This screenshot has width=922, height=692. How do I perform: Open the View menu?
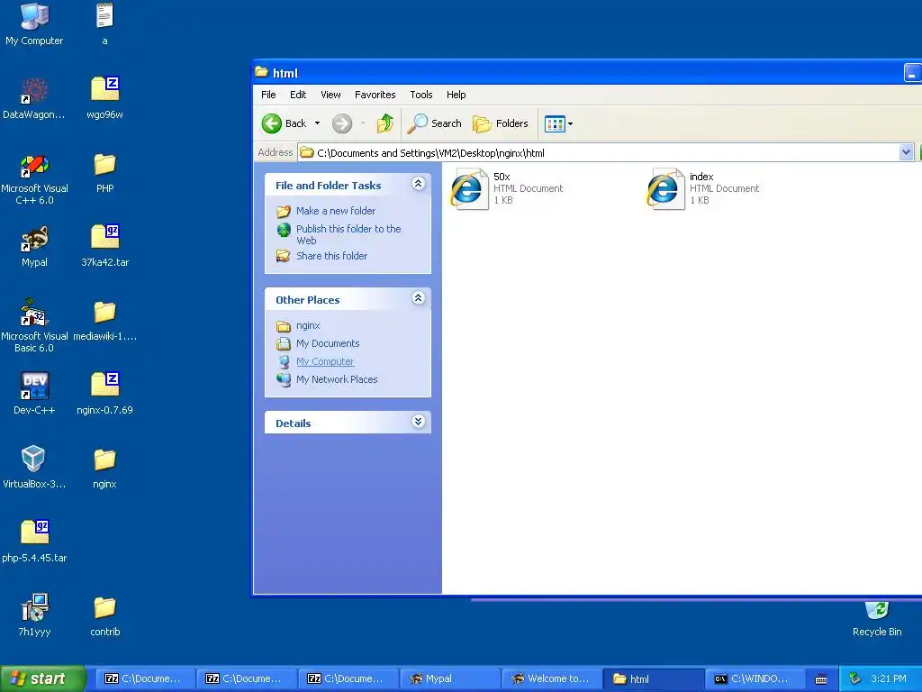(330, 95)
